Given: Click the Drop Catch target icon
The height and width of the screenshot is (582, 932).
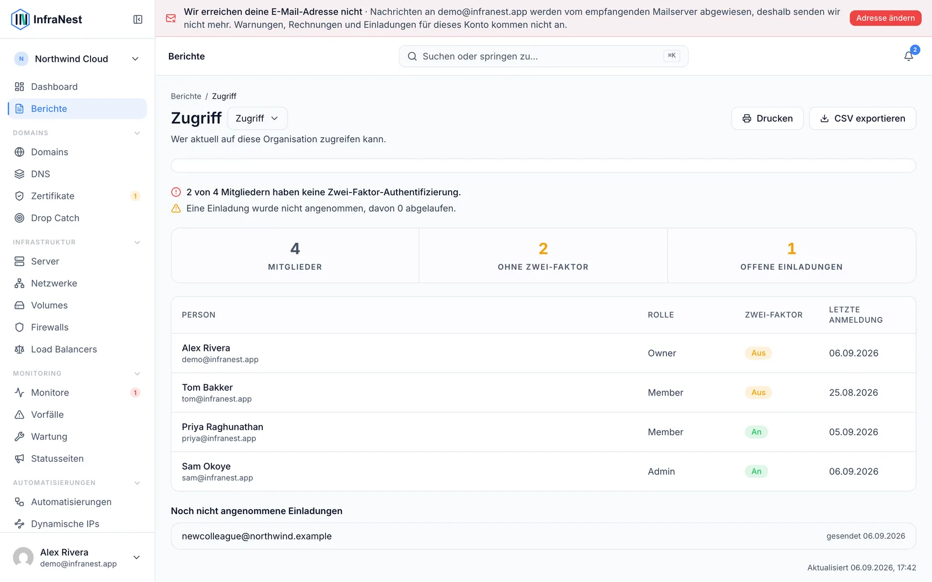Looking at the screenshot, I should (x=19, y=218).
